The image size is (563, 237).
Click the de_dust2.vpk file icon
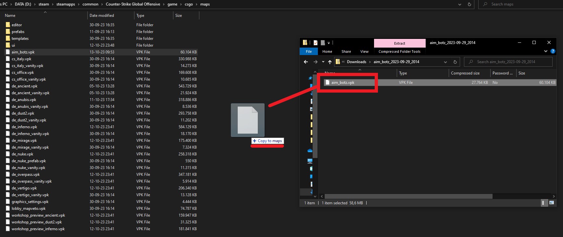(x=8, y=113)
